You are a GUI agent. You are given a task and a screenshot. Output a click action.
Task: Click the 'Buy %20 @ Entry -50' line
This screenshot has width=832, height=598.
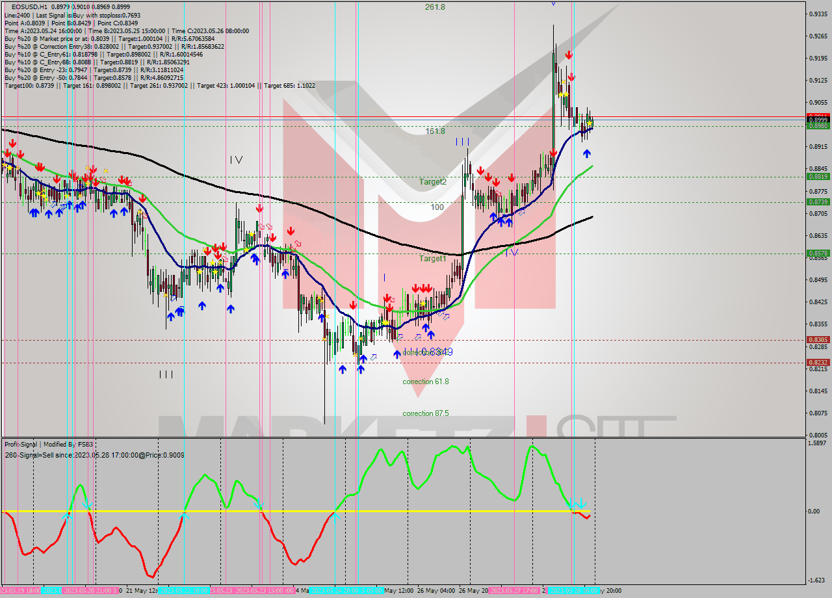pos(94,77)
